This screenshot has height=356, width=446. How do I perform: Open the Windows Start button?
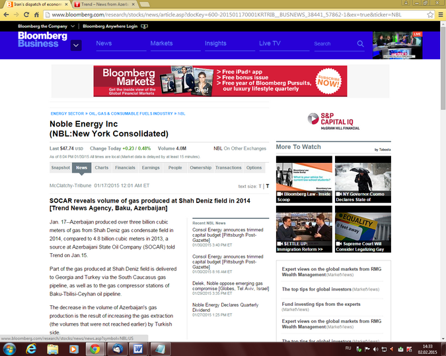[9, 349]
